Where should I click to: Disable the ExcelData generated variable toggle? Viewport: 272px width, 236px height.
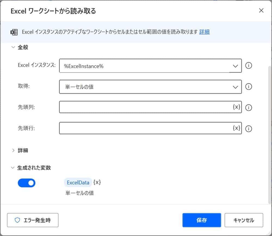(27, 183)
